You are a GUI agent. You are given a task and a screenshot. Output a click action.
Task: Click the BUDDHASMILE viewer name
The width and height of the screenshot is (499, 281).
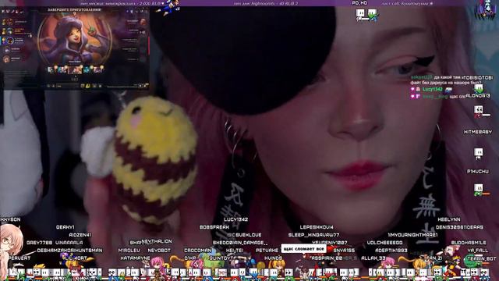[x=469, y=243]
